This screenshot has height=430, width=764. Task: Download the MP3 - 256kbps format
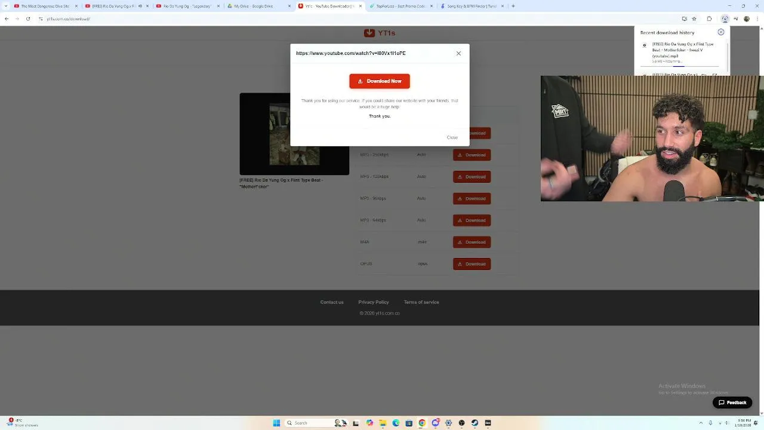point(472,155)
